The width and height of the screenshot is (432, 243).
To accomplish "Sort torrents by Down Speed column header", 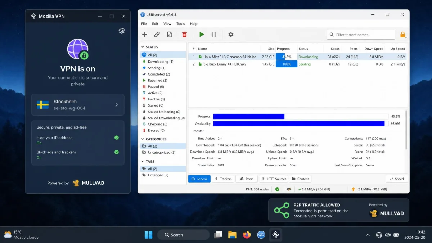I will pyautogui.click(x=374, y=49).
